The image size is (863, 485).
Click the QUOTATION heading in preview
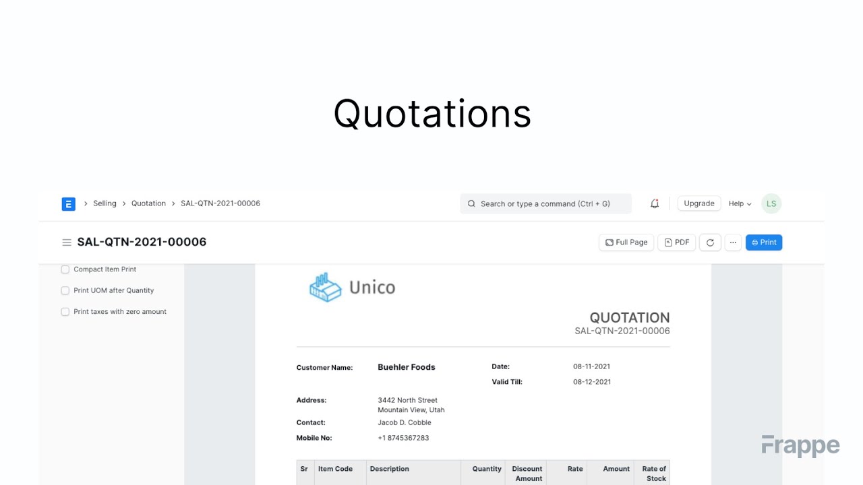[630, 317]
